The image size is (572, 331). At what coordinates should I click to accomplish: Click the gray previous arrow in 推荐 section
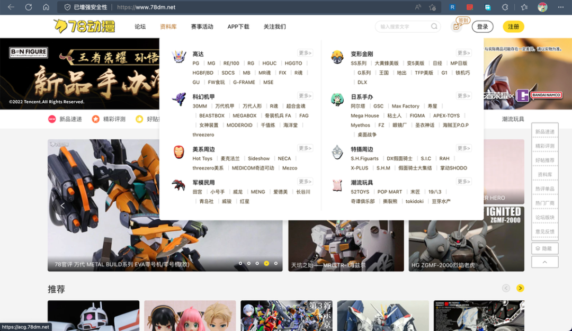point(506,288)
